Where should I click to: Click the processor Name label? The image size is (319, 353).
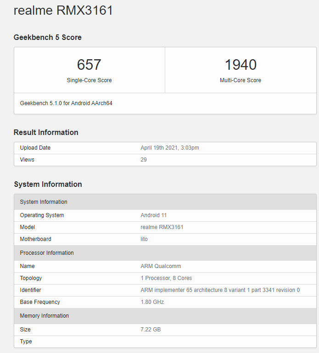(27, 266)
